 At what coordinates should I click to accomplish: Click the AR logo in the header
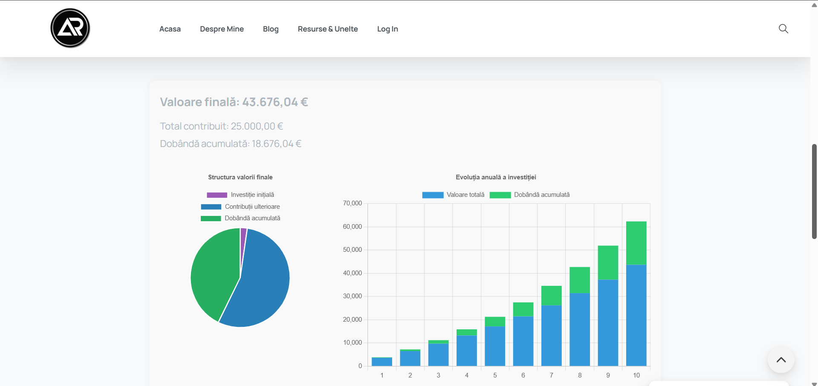pos(70,28)
